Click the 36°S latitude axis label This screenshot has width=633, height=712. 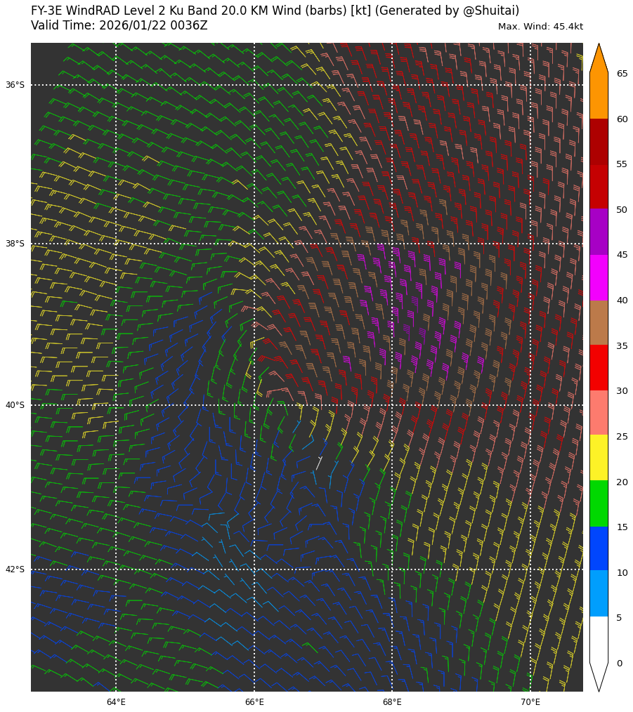tap(15, 85)
